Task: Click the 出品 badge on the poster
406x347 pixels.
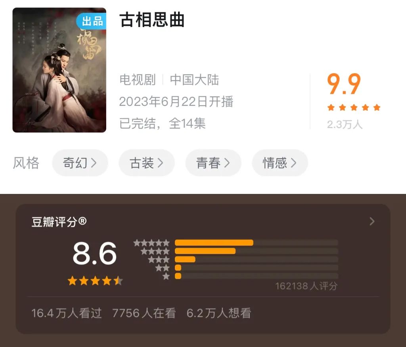Action: [x=92, y=21]
